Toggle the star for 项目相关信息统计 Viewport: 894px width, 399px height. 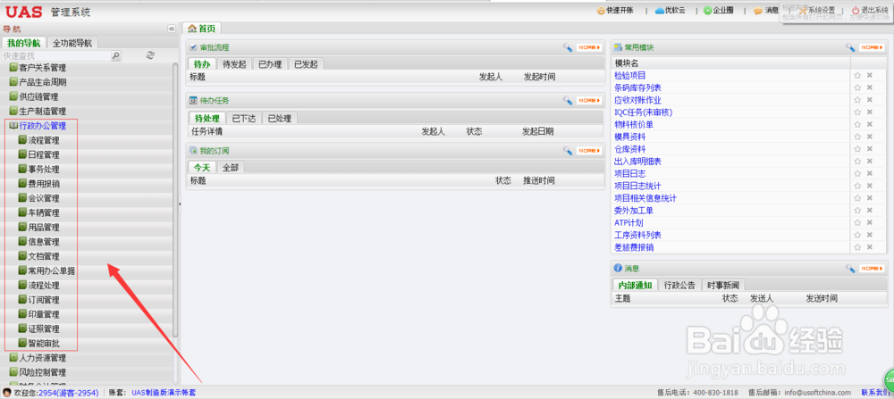857,198
